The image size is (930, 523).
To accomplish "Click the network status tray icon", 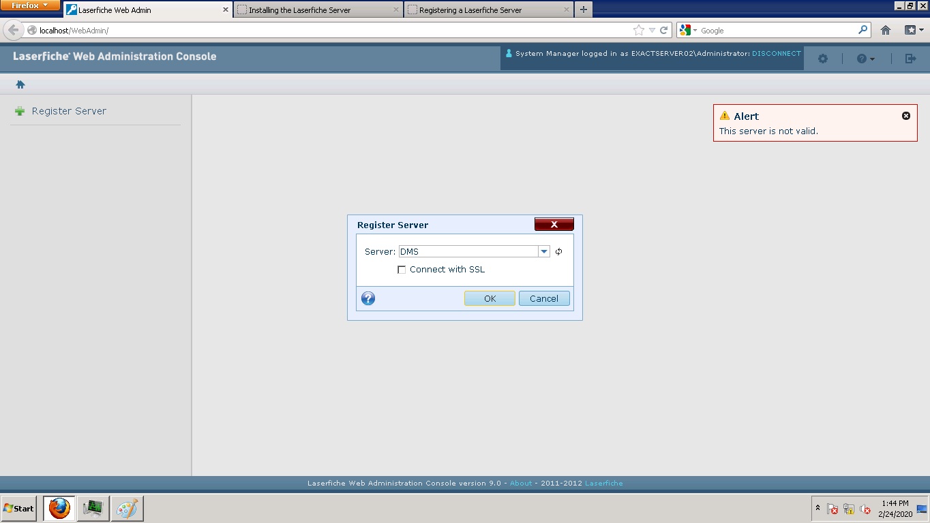I will tap(849, 509).
